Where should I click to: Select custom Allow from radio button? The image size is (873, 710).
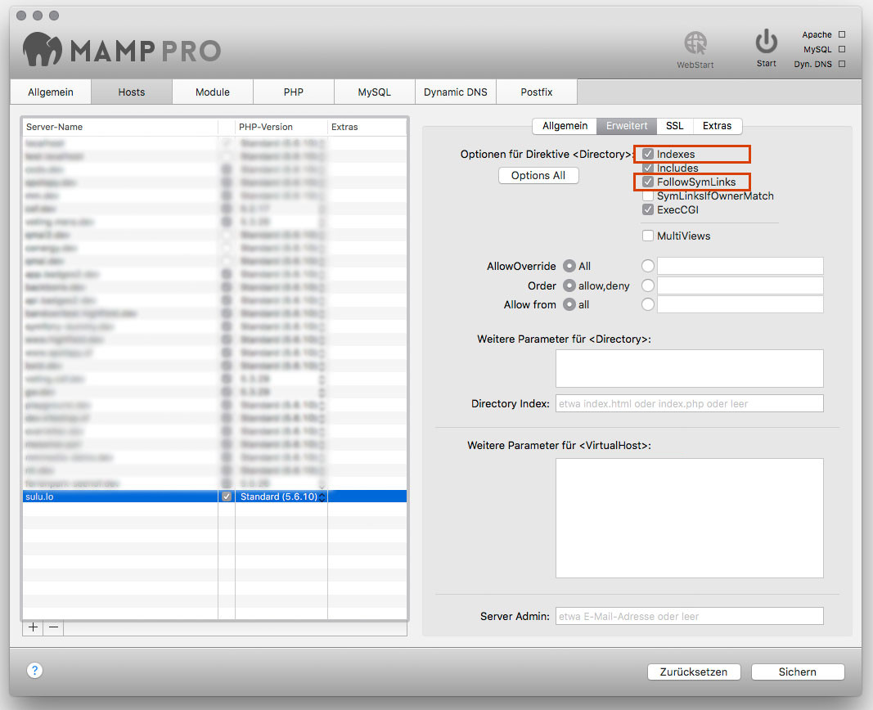coord(647,304)
